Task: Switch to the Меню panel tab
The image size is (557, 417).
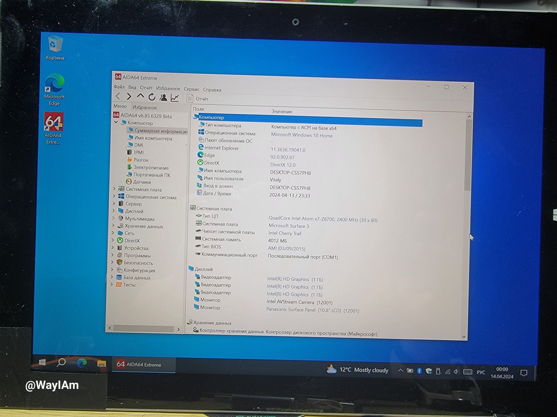Action: pos(120,106)
